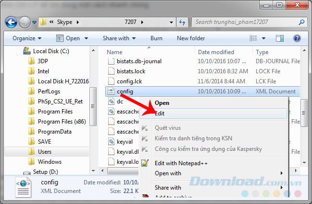This screenshot has width=312, height=204.
Task: Expand the Open button dropdown arrow
Action: click(86, 38)
